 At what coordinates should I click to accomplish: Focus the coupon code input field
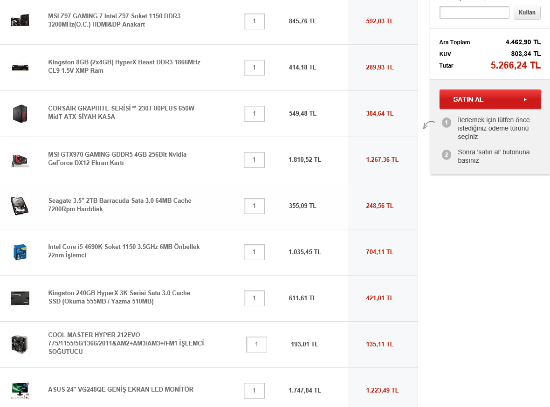click(x=474, y=13)
